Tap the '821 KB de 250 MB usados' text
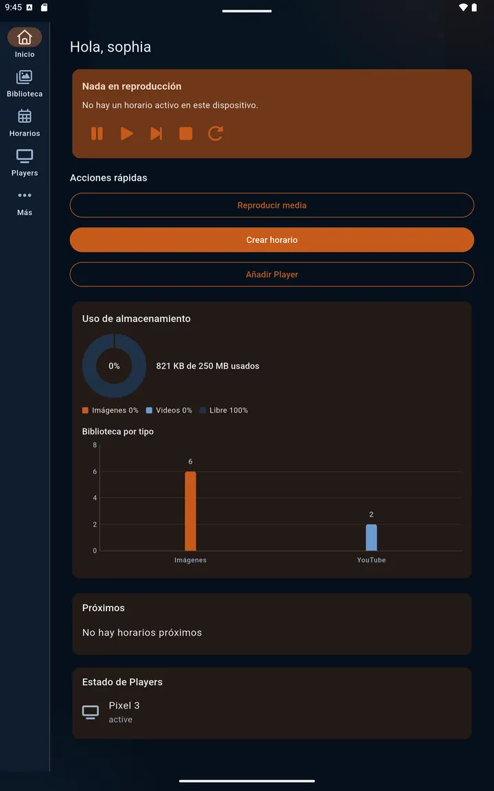494x791 pixels. click(208, 366)
